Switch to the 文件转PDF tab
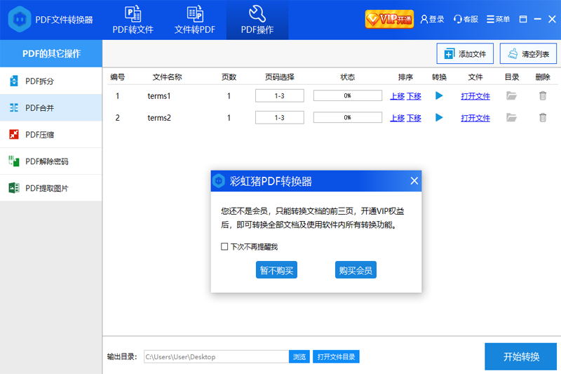Screen dimensions: 561x374 click(195, 20)
